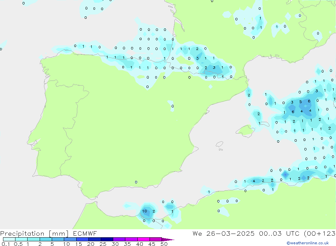Click legend scale label '25'
336x246 pixels.
click(103, 244)
